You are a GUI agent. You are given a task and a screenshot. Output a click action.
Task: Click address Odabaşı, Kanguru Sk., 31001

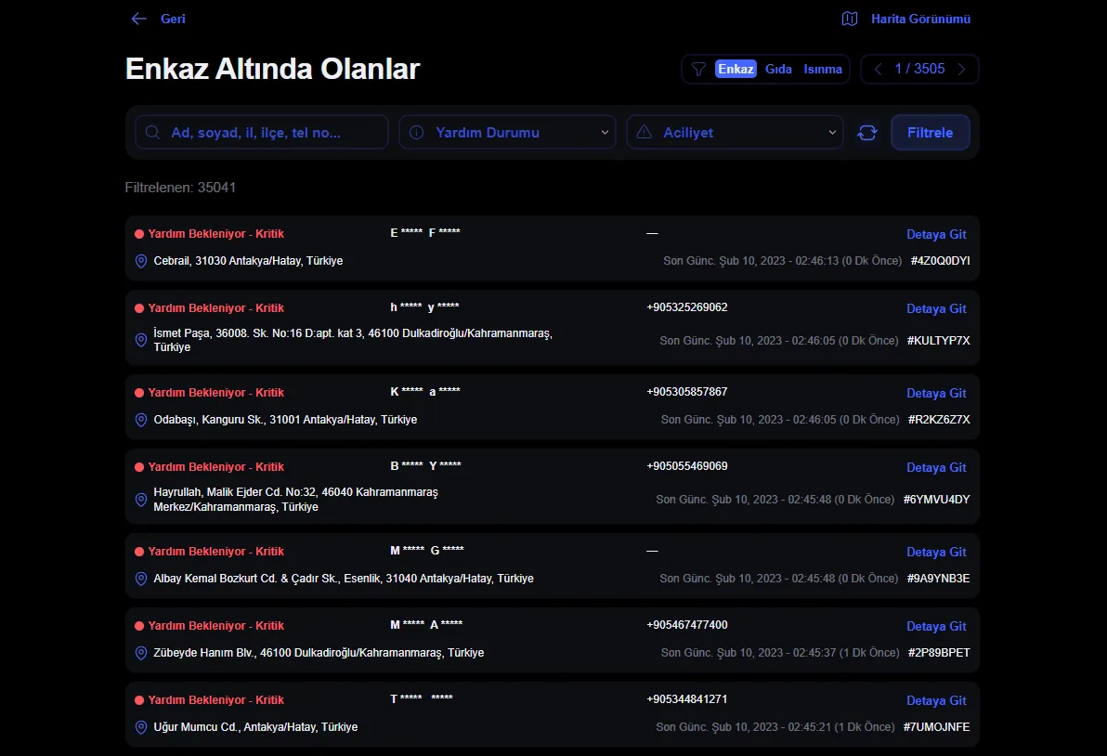[285, 420]
